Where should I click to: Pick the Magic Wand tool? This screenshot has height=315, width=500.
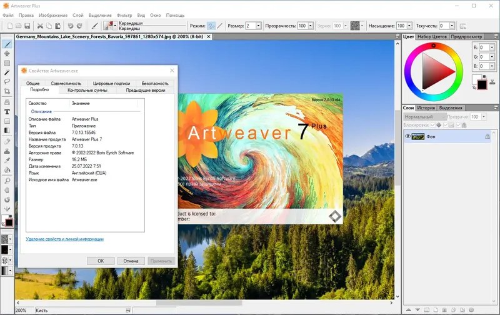click(x=7, y=72)
